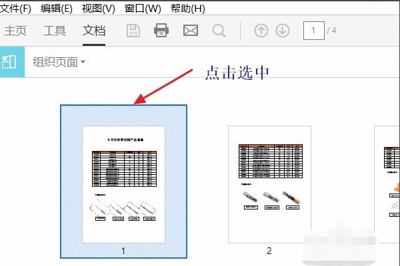Open the 窗口(W) menu
The width and height of the screenshot is (400, 266).
point(143,9)
